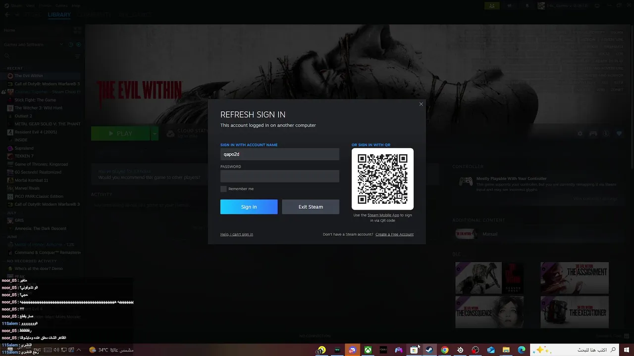Click the QR code sign-in image

[382, 179]
